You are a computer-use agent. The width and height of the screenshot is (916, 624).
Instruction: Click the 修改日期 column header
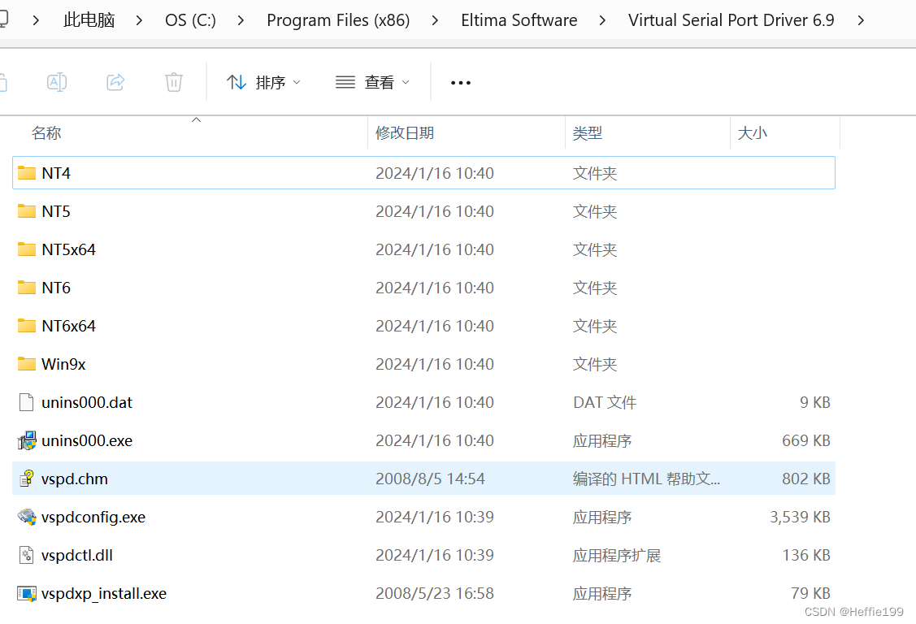coord(404,132)
